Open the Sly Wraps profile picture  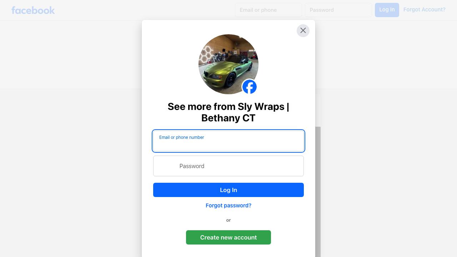pos(228,64)
